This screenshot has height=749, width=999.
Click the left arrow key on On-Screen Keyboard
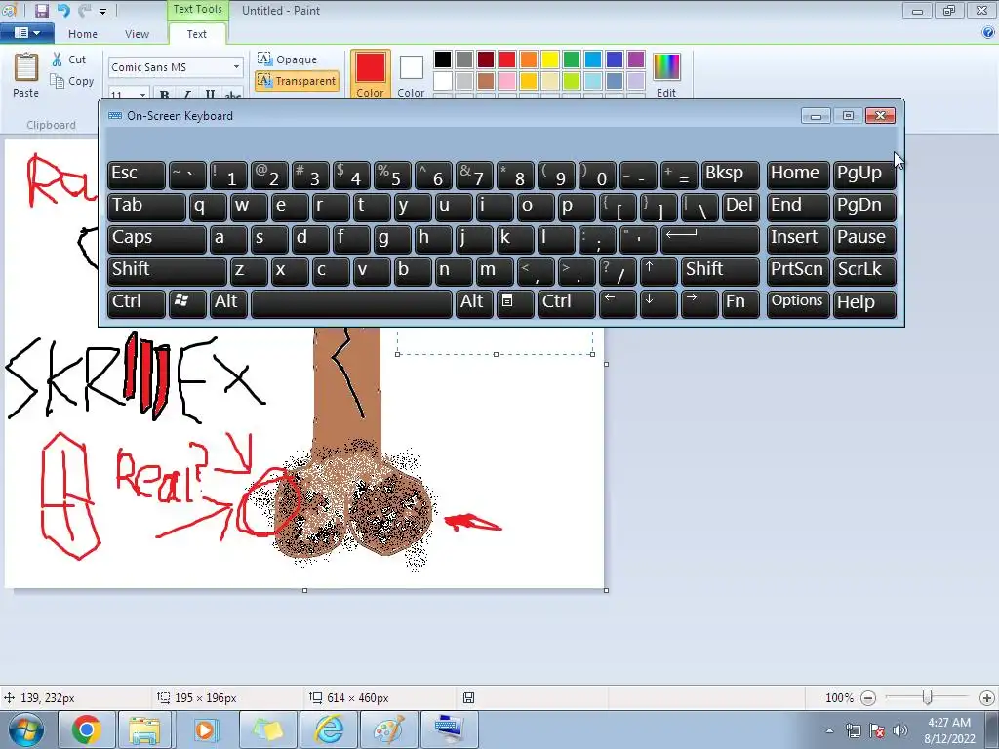[618, 302]
